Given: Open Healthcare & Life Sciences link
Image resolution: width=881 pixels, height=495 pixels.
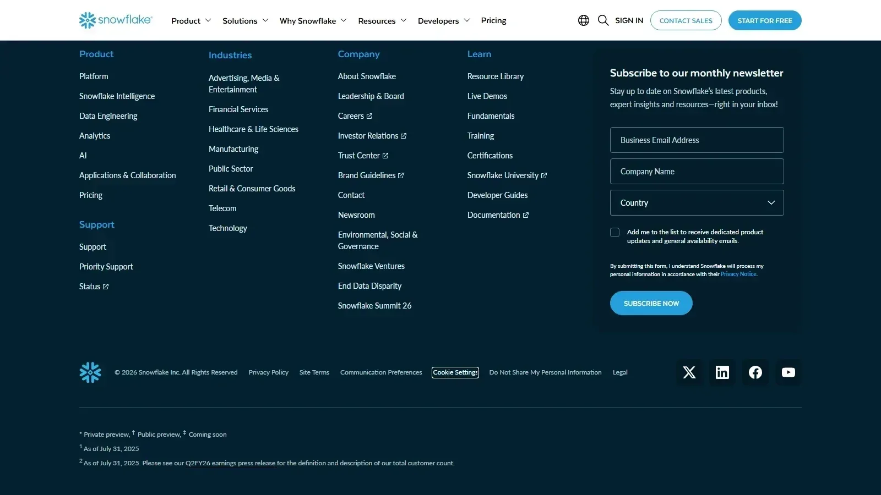Looking at the screenshot, I should pyautogui.click(x=253, y=129).
